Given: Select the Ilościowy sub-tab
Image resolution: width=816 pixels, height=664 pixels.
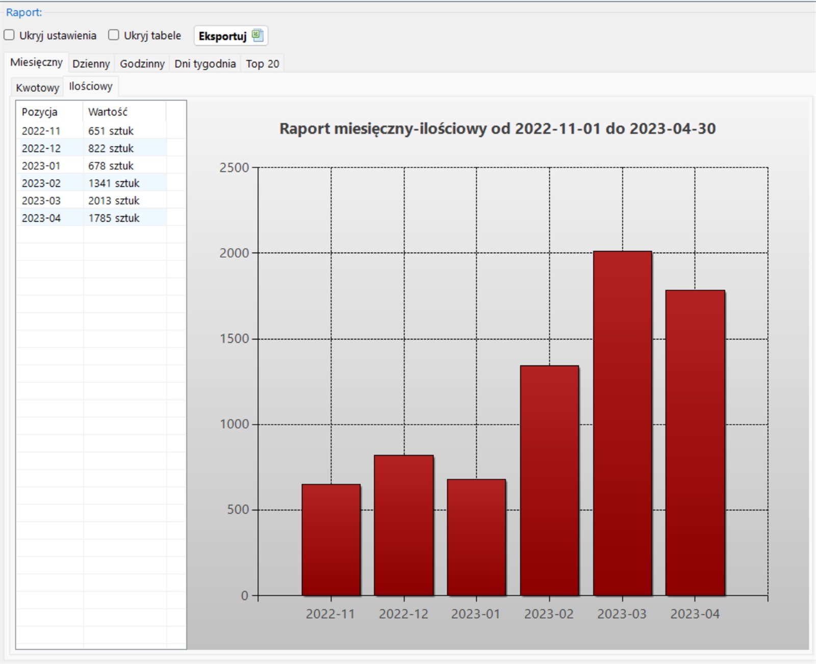Looking at the screenshot, I should click(x=91, y=87).
